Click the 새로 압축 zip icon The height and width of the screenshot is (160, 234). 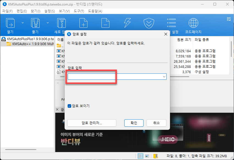pyautogui.click(x=61, y=23)
